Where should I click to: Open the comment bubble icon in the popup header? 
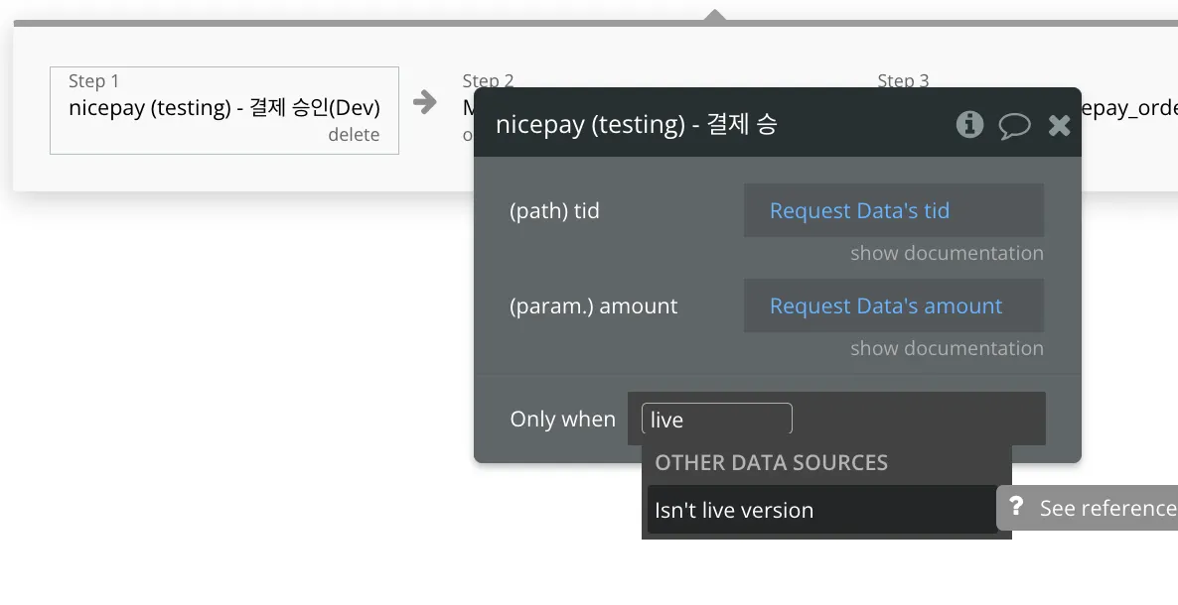pos(1014,125)
